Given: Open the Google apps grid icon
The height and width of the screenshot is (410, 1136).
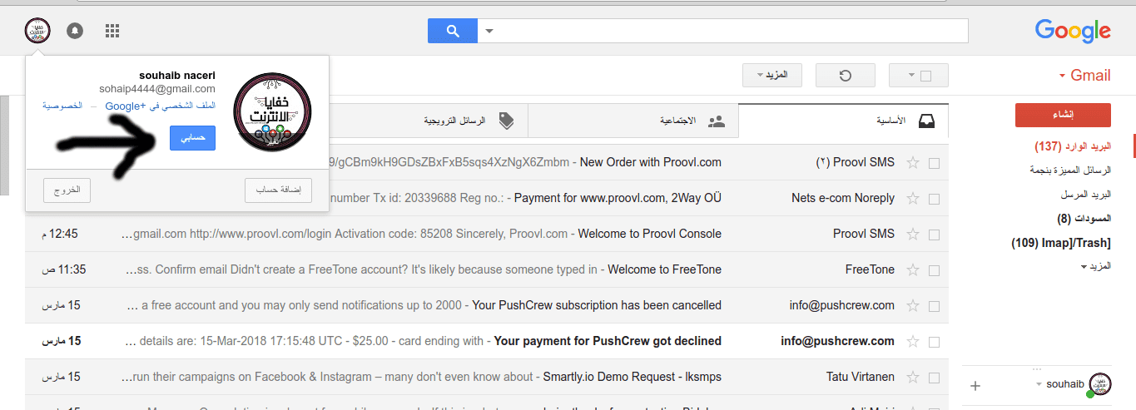Looking at the screenshot, I should 112,31.
